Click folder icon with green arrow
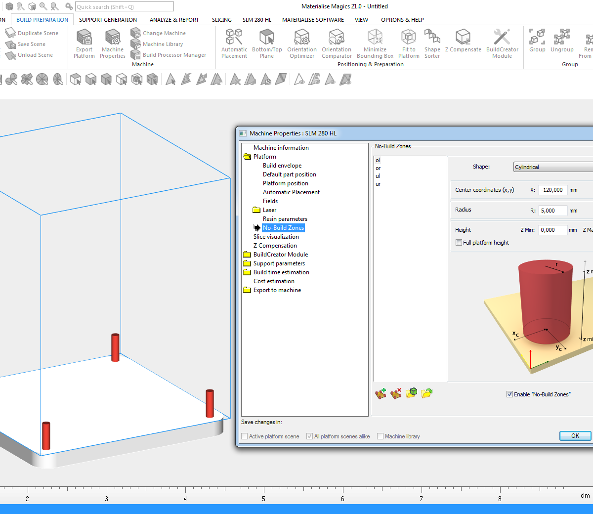The image size is (593, 514). [427, 393]
